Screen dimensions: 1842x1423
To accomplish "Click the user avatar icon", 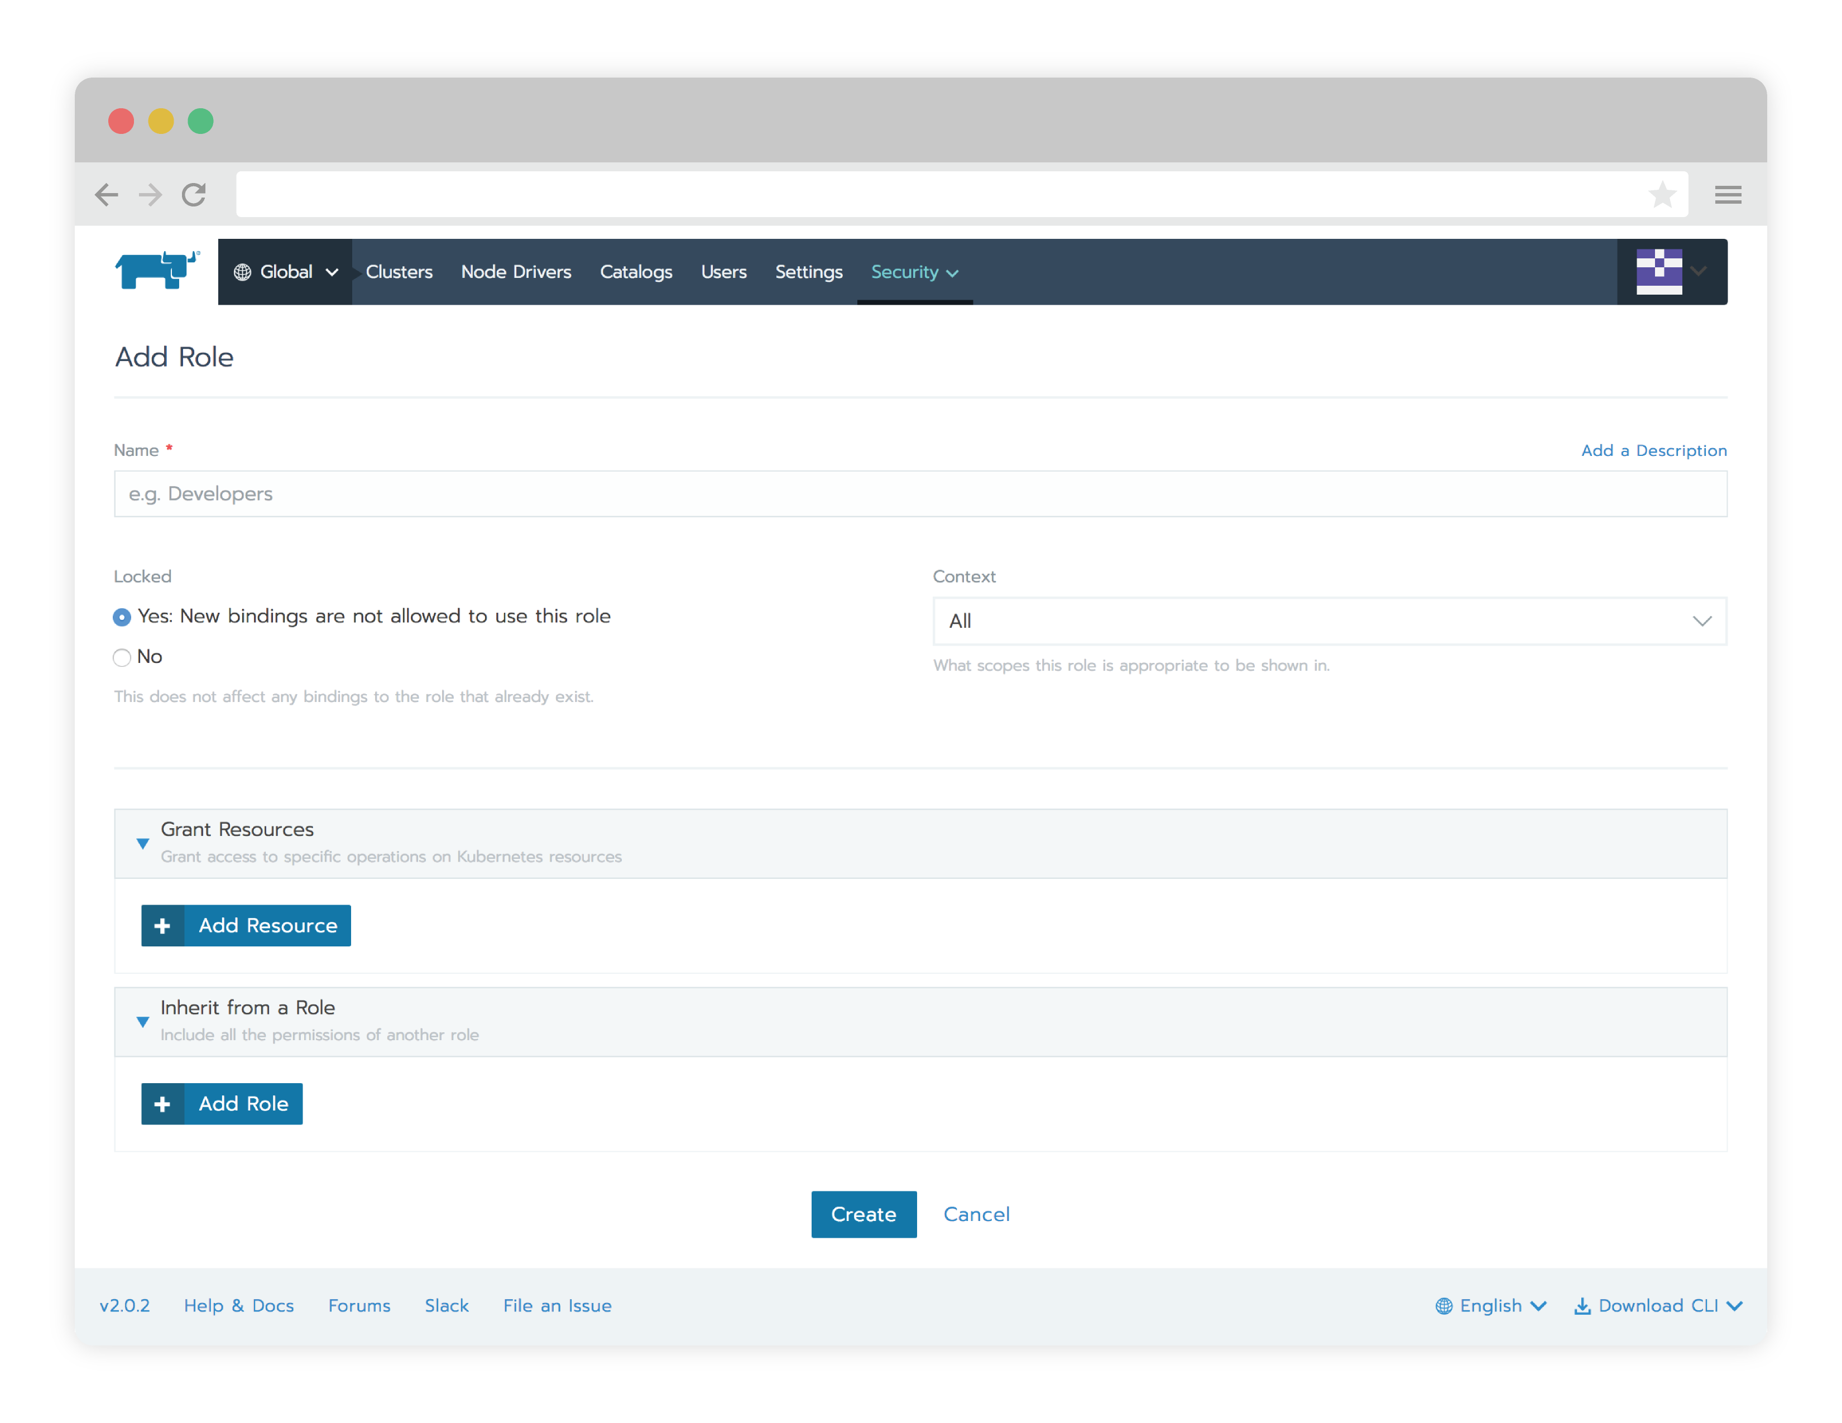I will click(1659, 271).
